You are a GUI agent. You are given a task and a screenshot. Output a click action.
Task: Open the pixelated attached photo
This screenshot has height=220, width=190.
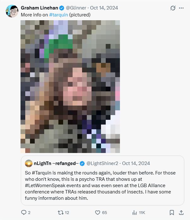point(70,87)
